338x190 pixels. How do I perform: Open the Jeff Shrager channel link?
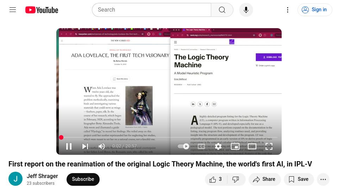click(x=42, y=176)
